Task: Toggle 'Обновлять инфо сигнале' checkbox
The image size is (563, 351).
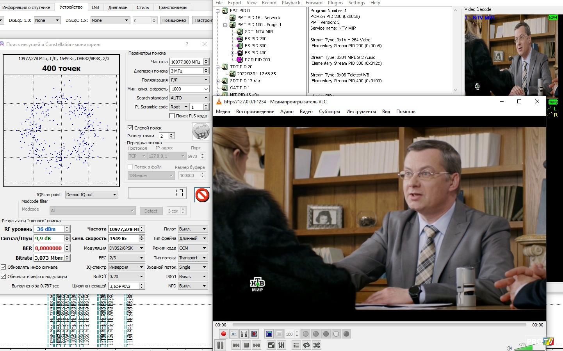Action: pos(4,267)
